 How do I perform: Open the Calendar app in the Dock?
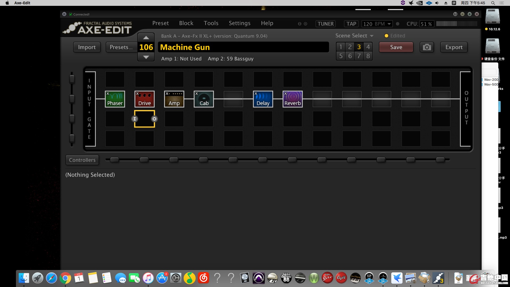(x=79, y=278)
